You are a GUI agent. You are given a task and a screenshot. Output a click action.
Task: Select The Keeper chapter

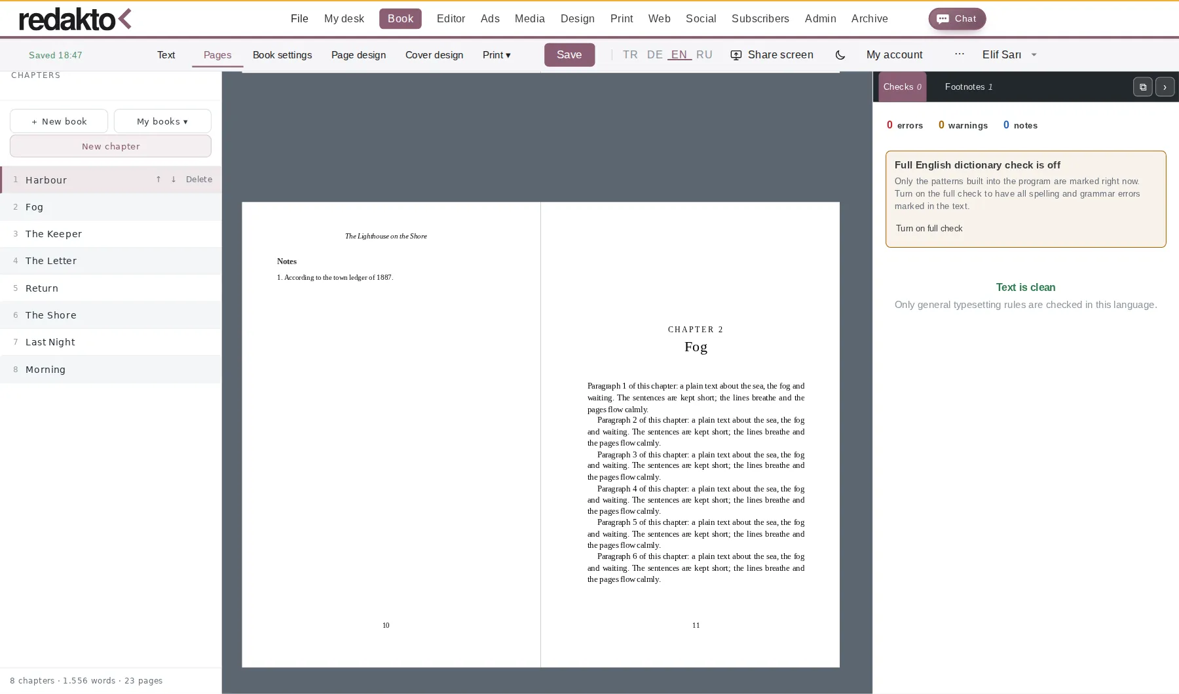pyautogui.click(x=111, y=234)
